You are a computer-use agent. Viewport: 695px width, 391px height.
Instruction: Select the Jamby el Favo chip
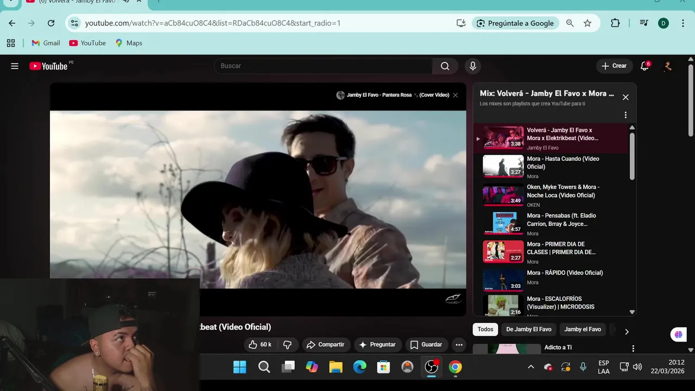tap(583, 329)
